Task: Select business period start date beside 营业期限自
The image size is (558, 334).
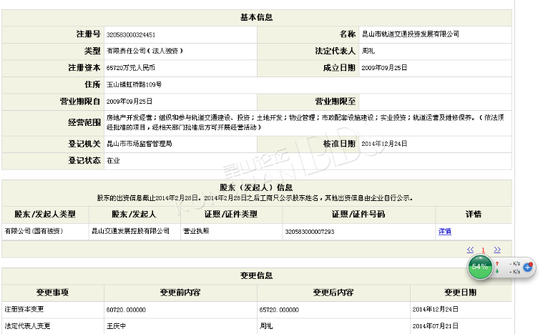Action: pos(129,102)
